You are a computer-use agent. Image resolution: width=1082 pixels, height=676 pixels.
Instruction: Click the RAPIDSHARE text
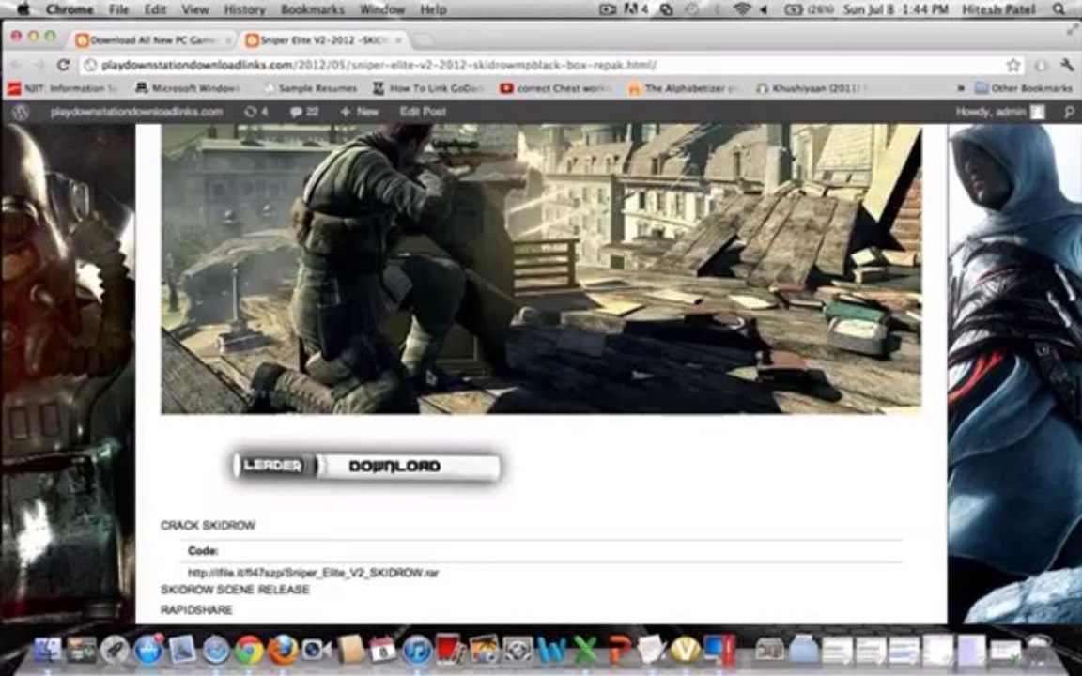click(196, 609)
